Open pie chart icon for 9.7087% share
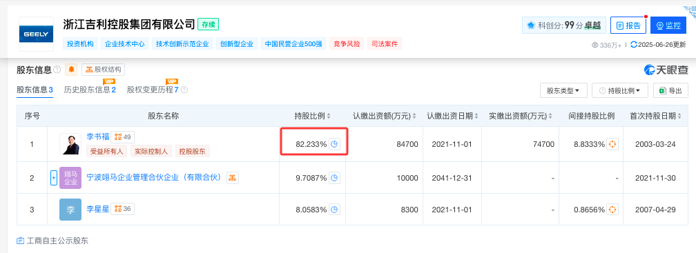Viewport: 696px width, 253px height. [335, 178]
